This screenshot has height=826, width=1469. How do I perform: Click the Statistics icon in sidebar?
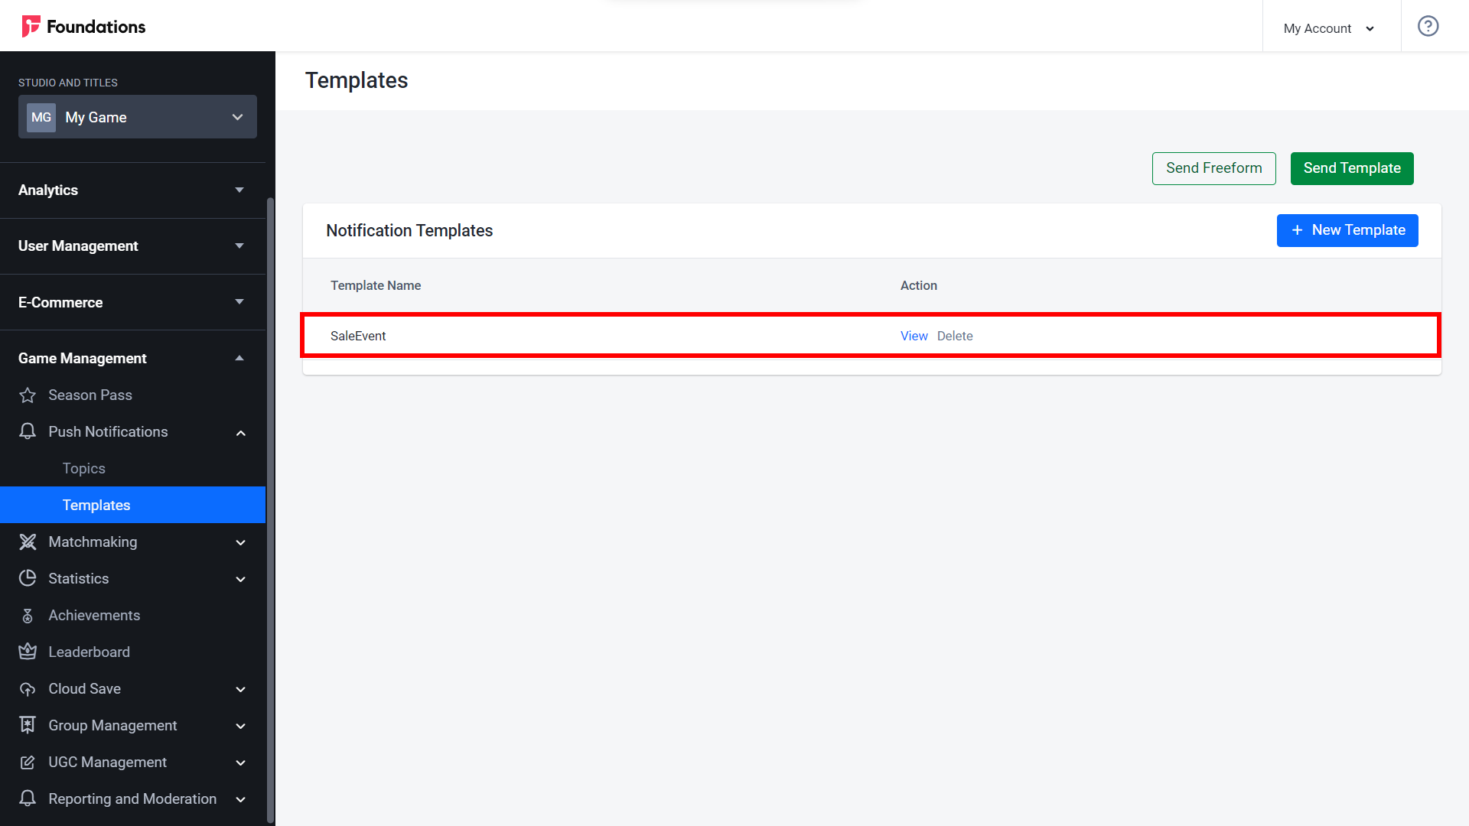28,578
